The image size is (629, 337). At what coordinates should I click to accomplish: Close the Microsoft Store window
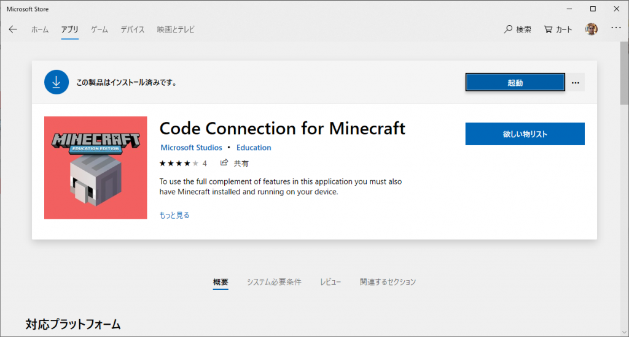point(617,9)
